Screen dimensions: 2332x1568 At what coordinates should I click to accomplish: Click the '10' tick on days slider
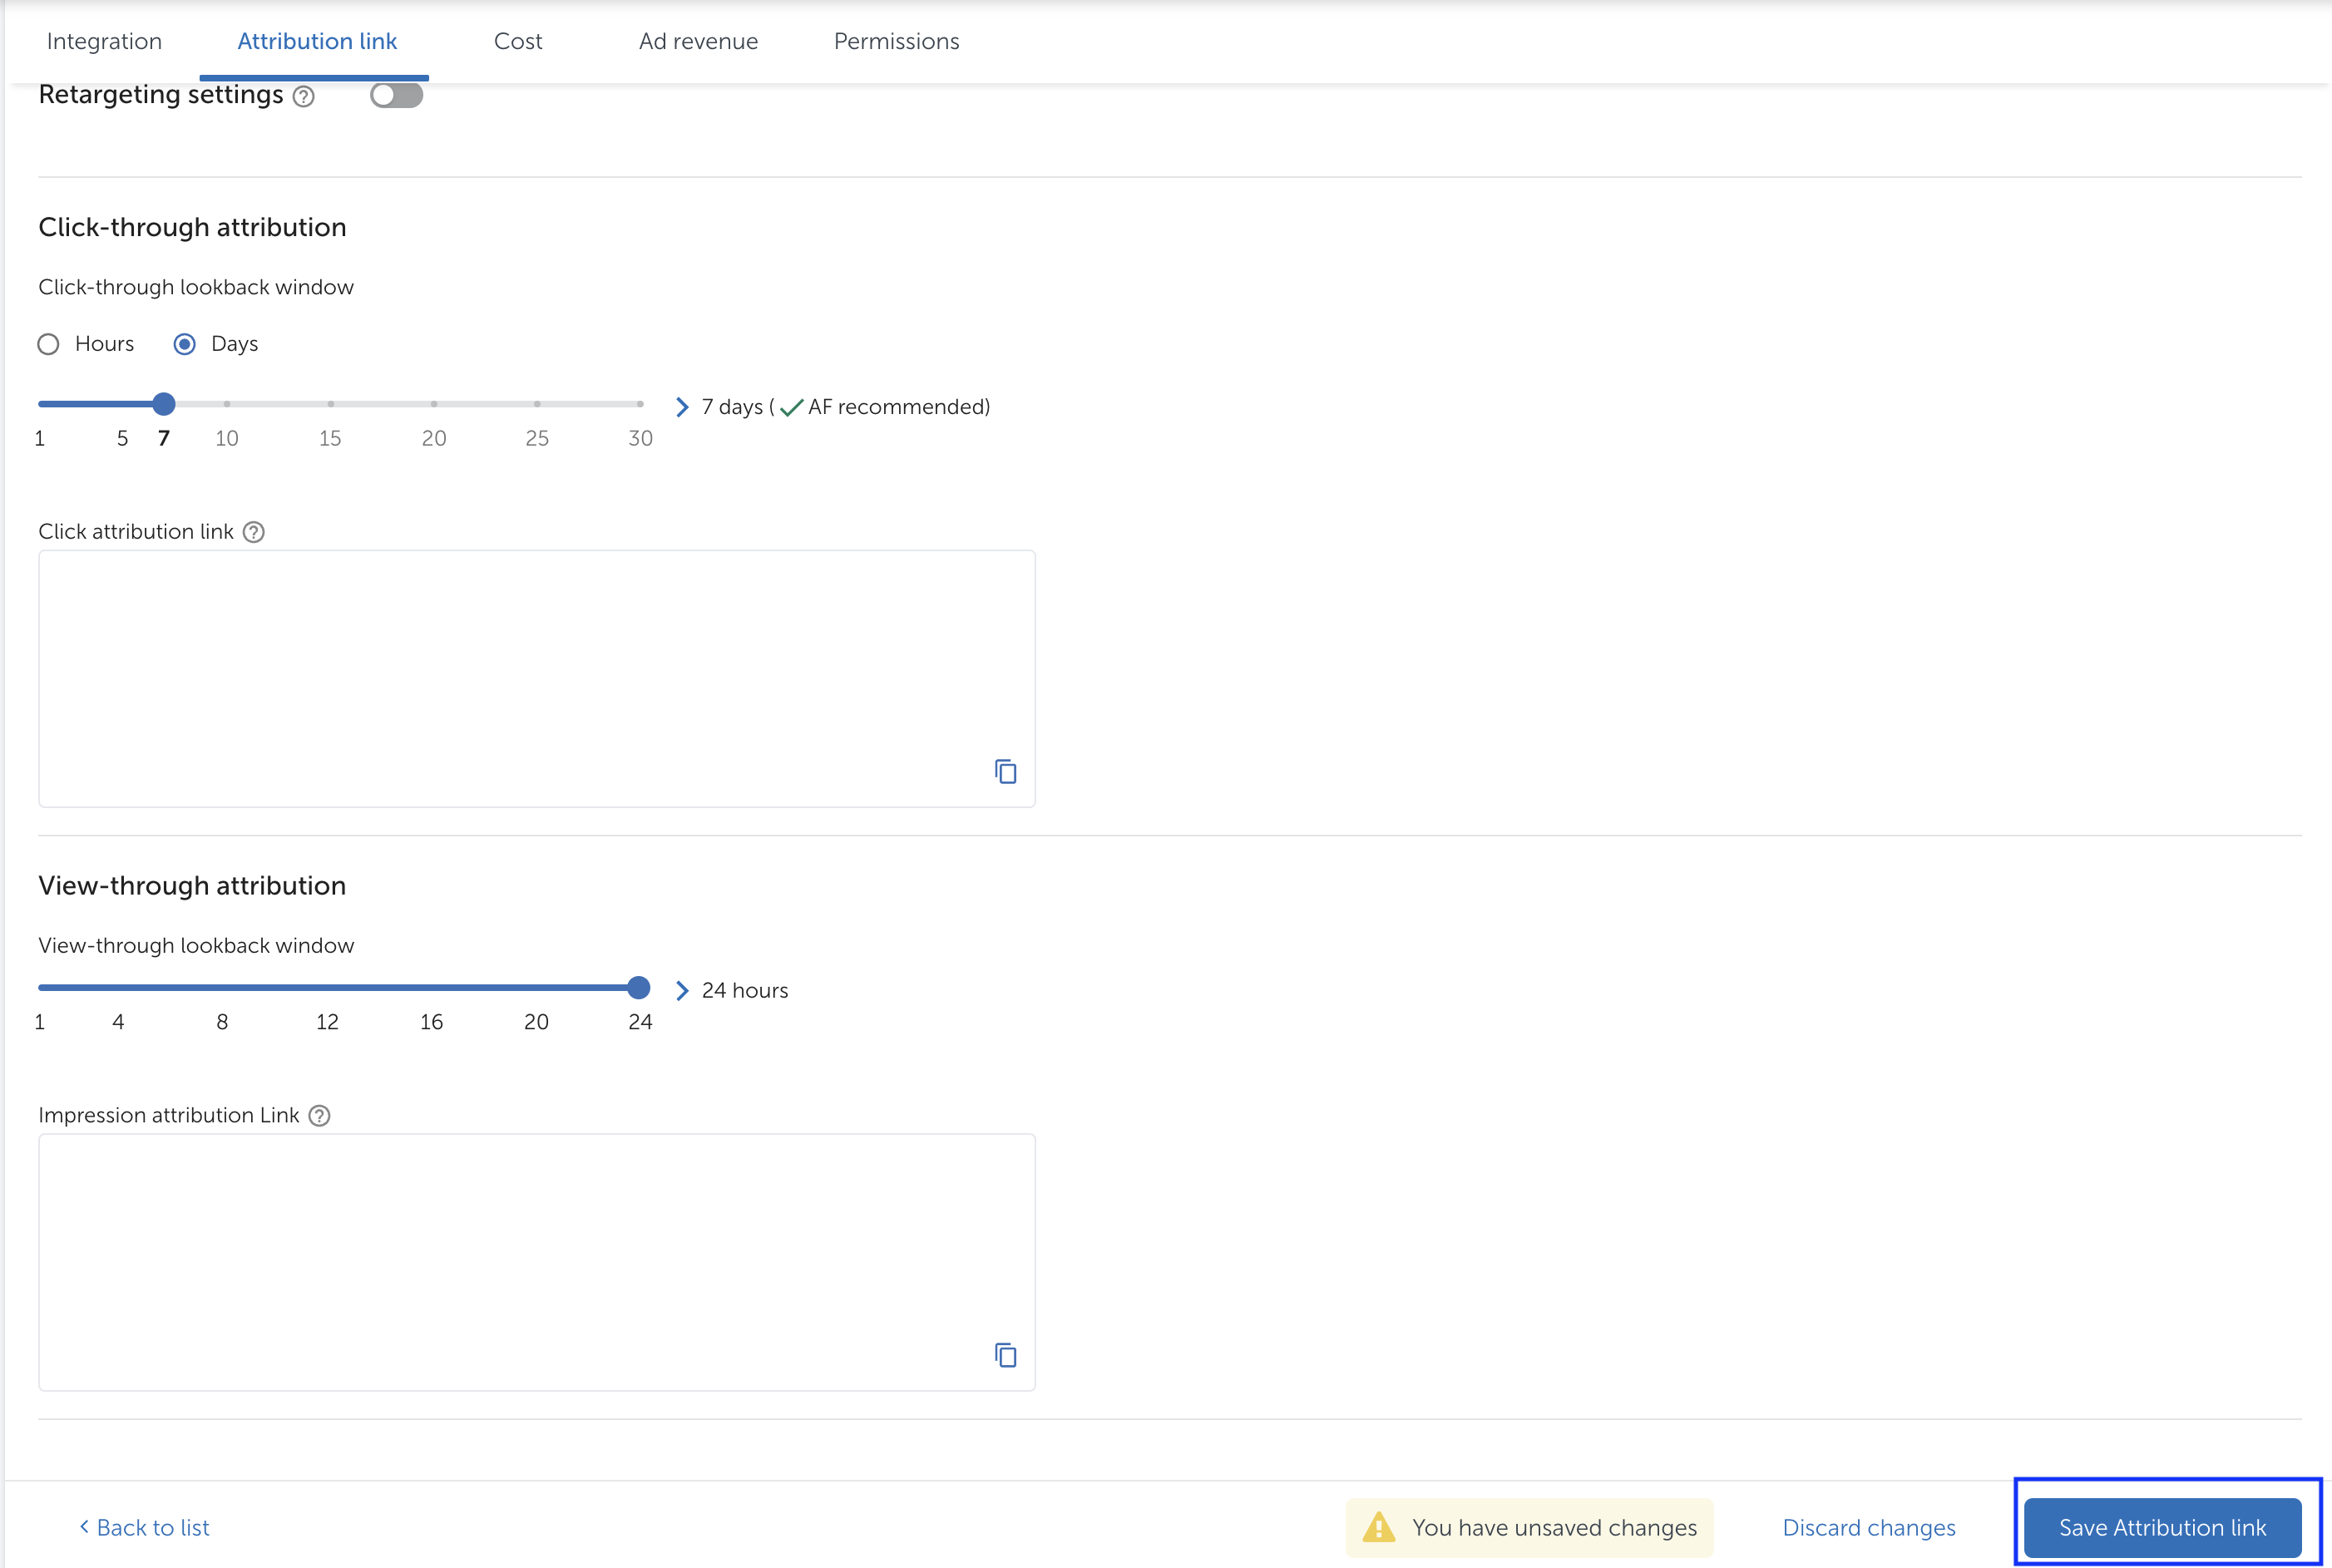click(227, 438)
